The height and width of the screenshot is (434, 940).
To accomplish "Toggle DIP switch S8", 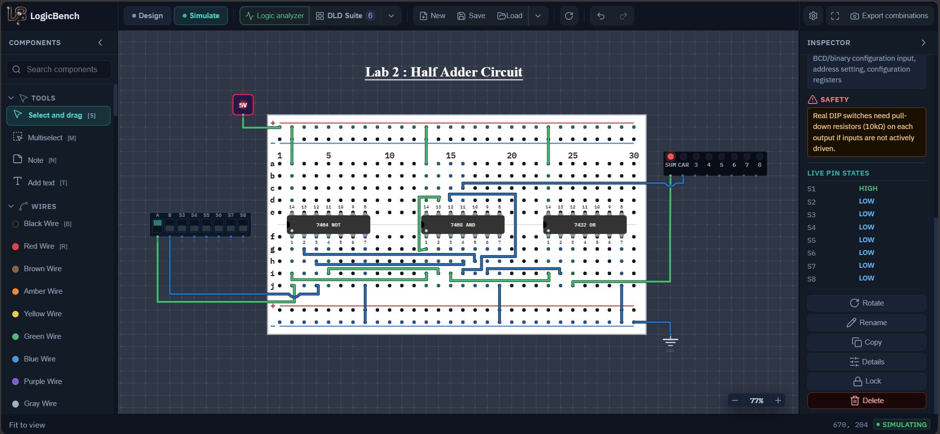I will [x=243, y=225].
